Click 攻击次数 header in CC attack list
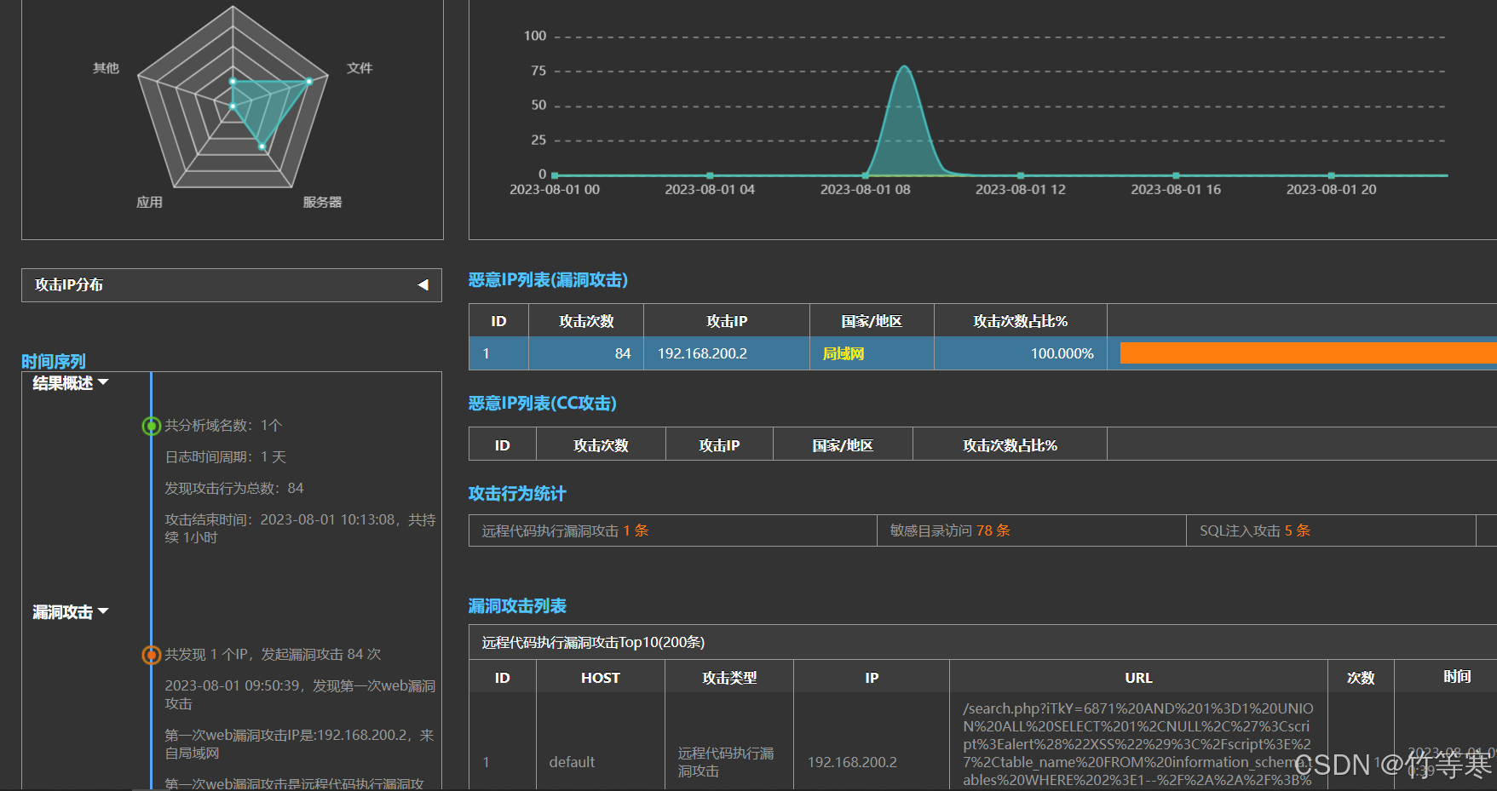Image resolution: width=1497 pixels, height=791 pixels. tap(601, 445)
